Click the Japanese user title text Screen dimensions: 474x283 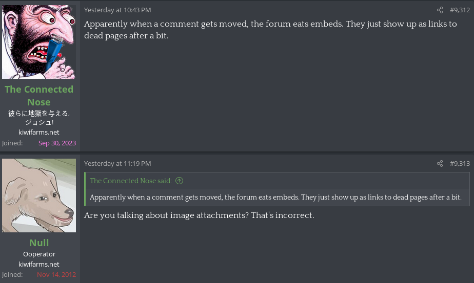tap(39, 118)
